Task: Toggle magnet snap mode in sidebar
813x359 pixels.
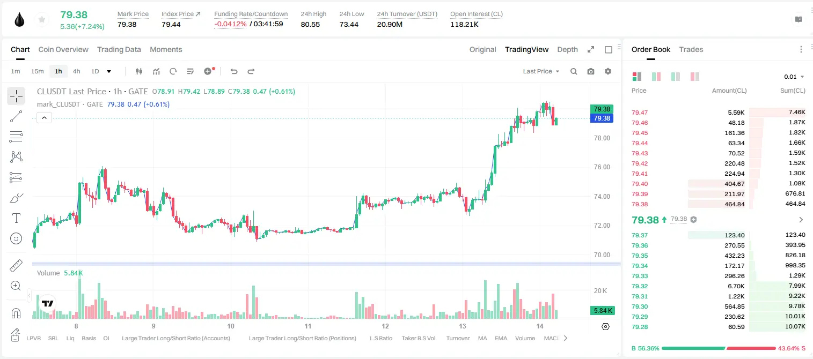Action: pos(16,313)
